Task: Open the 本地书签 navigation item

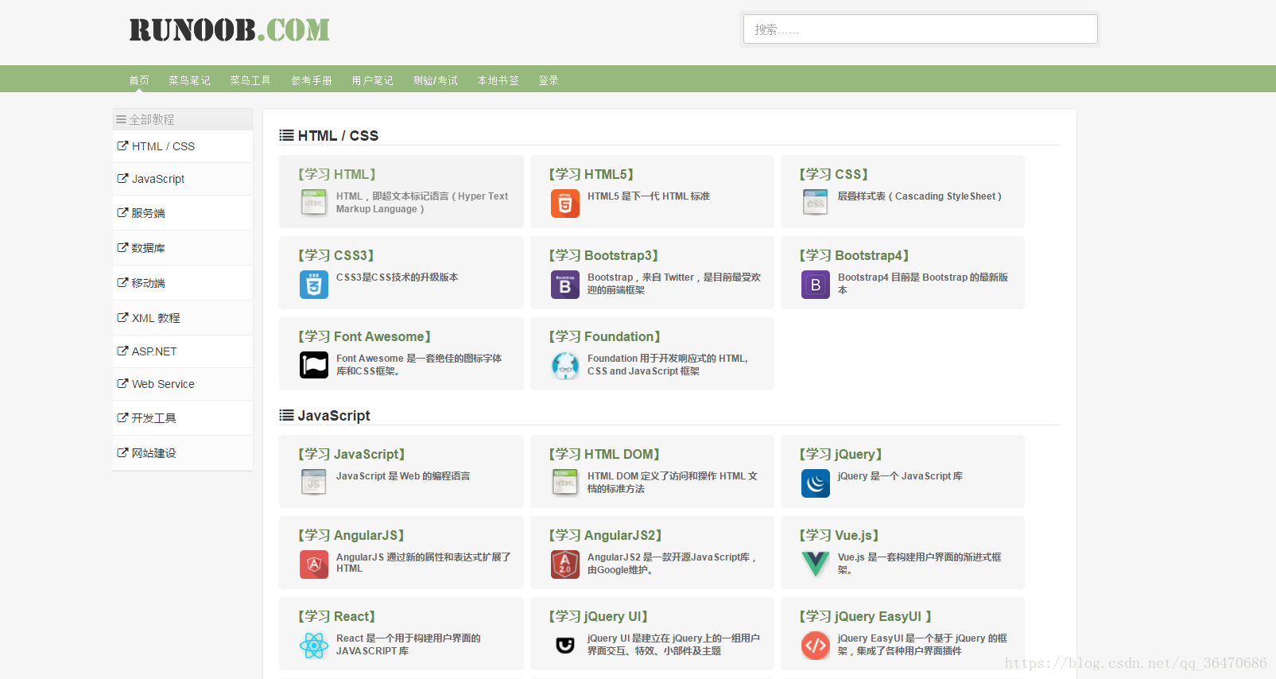Action: click(498, 80)
